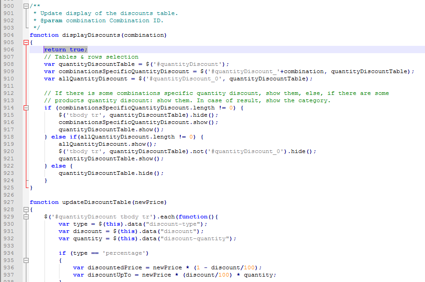Click 'var discount' declaration on line 931
Screen dimensions: 425x282
pyautogui.click(x=80, y=231)
